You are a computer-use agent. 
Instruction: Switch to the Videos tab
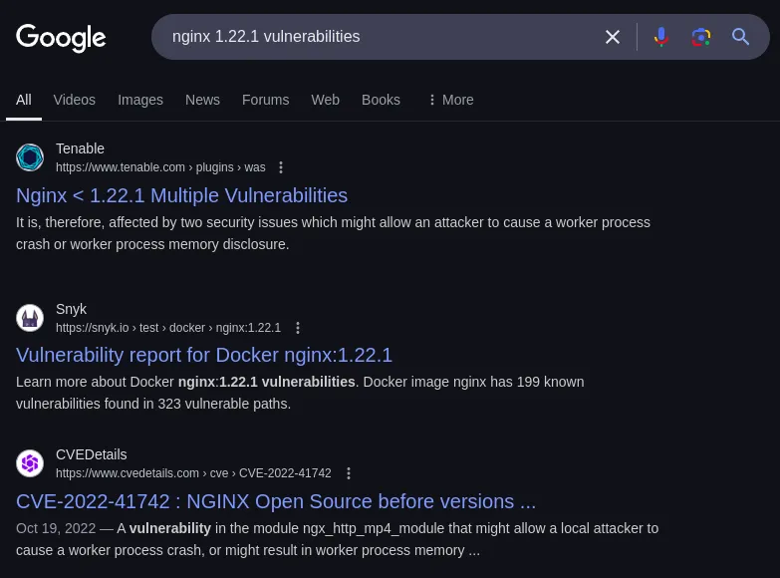74,100
